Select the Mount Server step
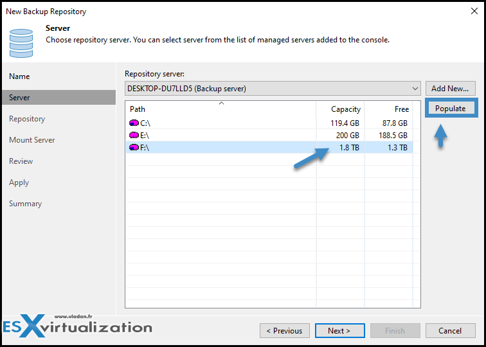This screenshot has height=347, width=486. pyautogui.click(x=32, y=140)
